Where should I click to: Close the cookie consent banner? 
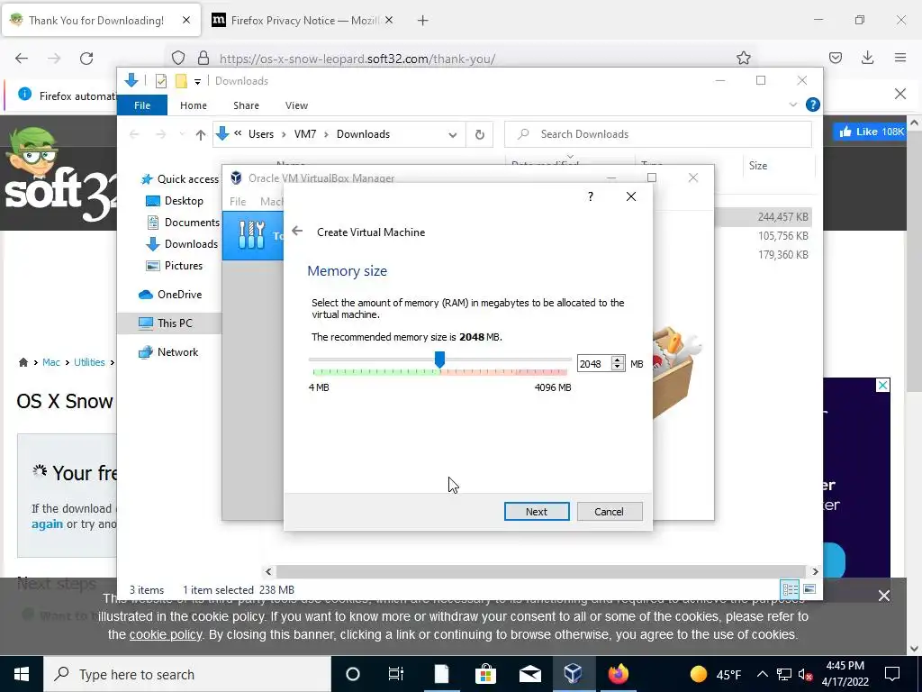(884, 596)
